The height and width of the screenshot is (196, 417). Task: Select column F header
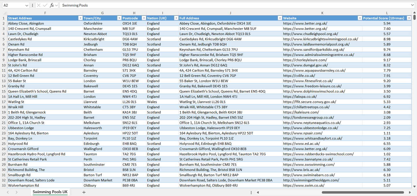45,13
